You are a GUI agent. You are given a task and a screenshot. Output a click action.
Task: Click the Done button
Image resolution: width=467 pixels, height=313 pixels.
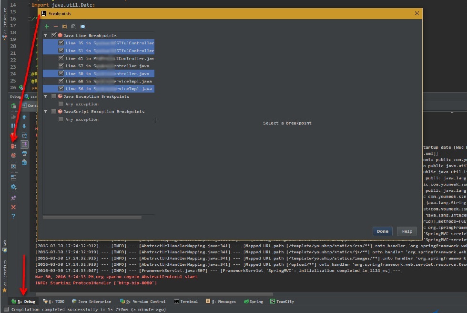382,231
